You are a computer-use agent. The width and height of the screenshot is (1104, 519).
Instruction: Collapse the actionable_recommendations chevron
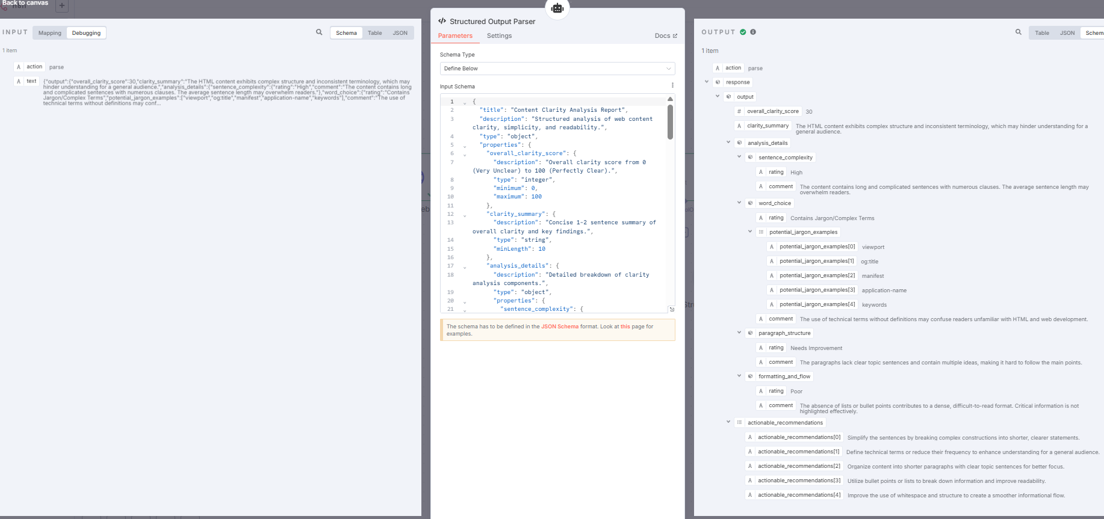(x=728, y=422)
